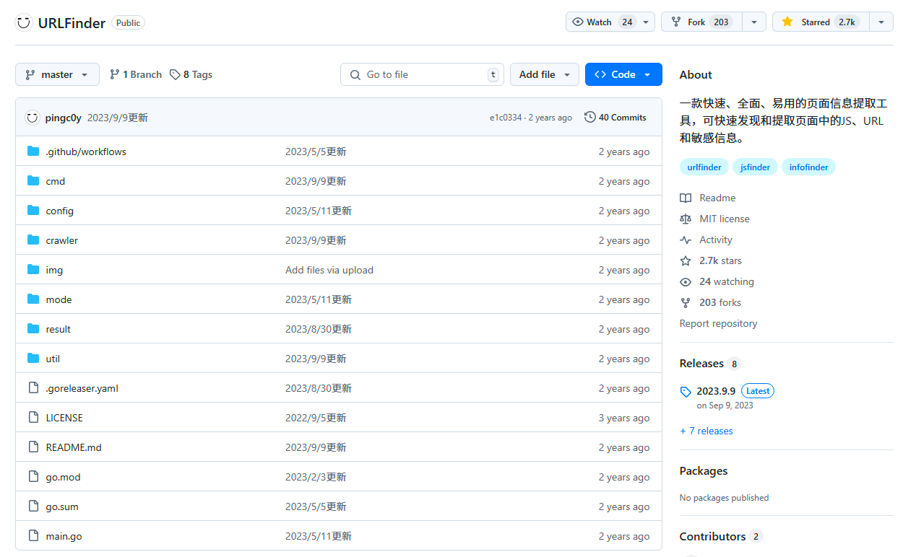Open the green Code dropdown button
Image resolution: width=916 pixels, height=557 pixels.
click(623, 74)
